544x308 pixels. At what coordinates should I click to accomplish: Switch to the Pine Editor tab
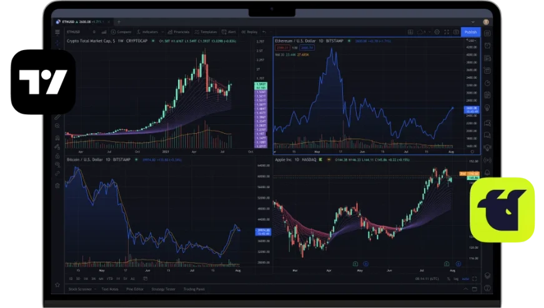135,289
